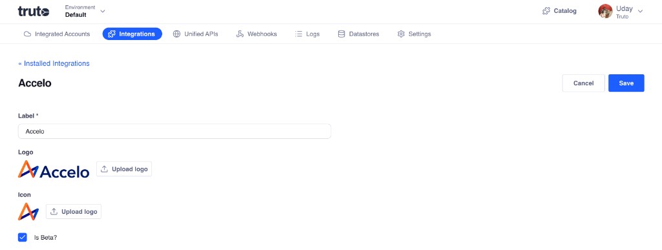Click the Integrations puzzle icon

pos(112,34)
